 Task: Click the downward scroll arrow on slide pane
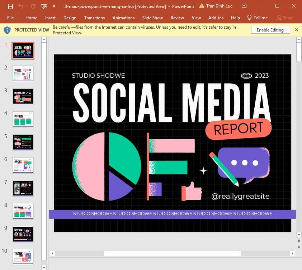click(44, 267)
